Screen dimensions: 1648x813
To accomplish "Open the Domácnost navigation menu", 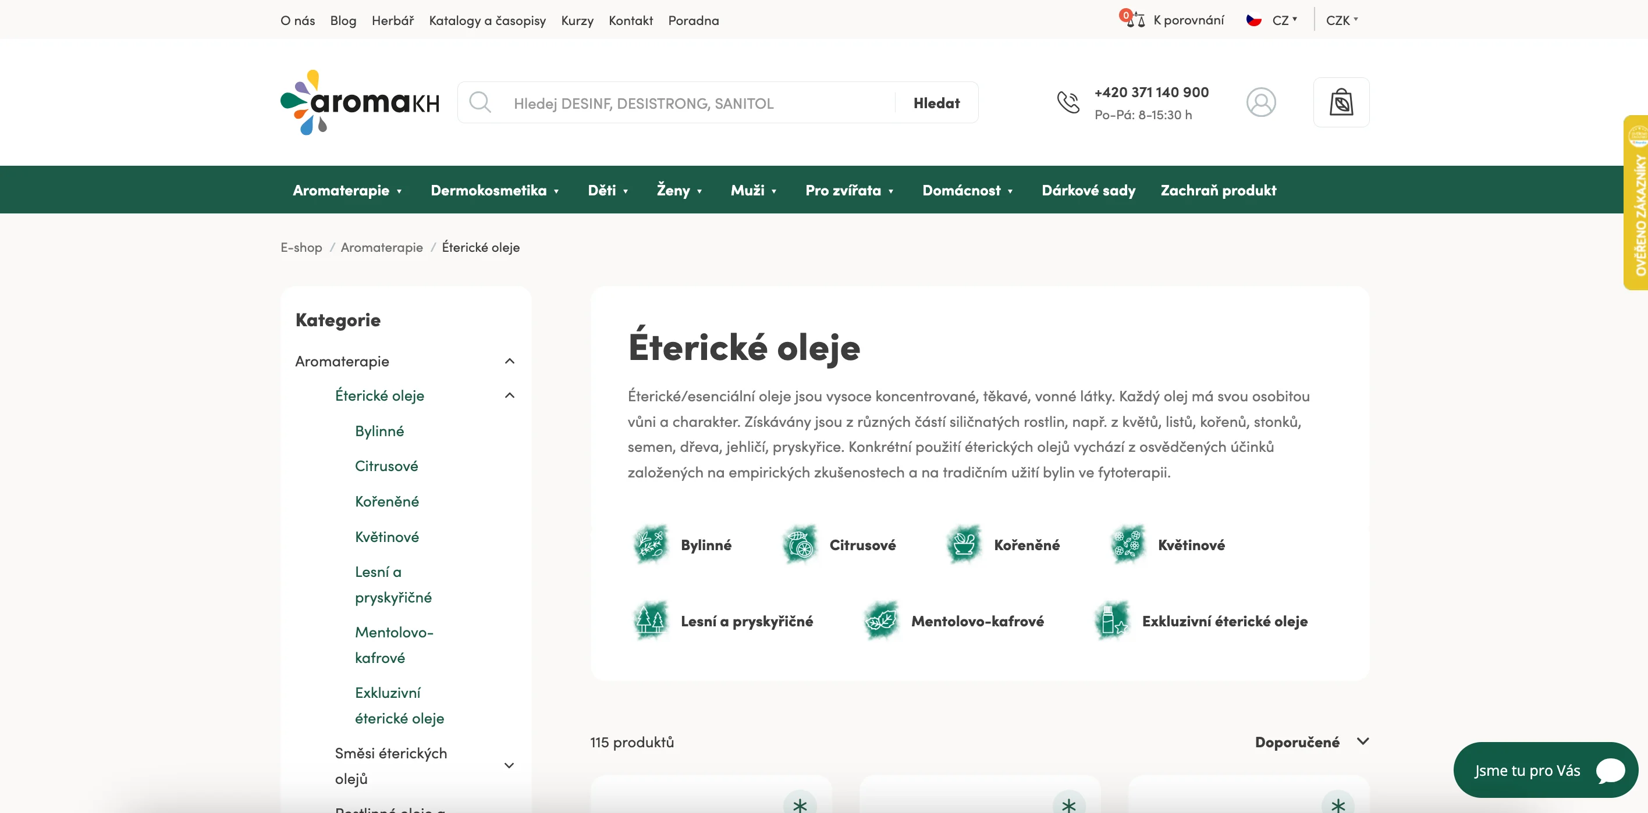I will (968, 190).
